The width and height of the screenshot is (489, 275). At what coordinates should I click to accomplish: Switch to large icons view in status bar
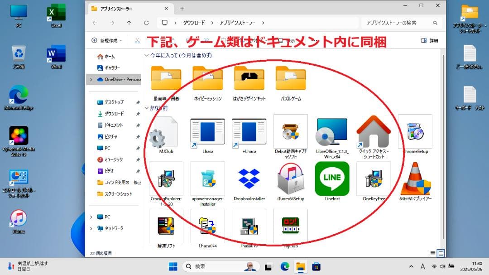click(441, 253)
